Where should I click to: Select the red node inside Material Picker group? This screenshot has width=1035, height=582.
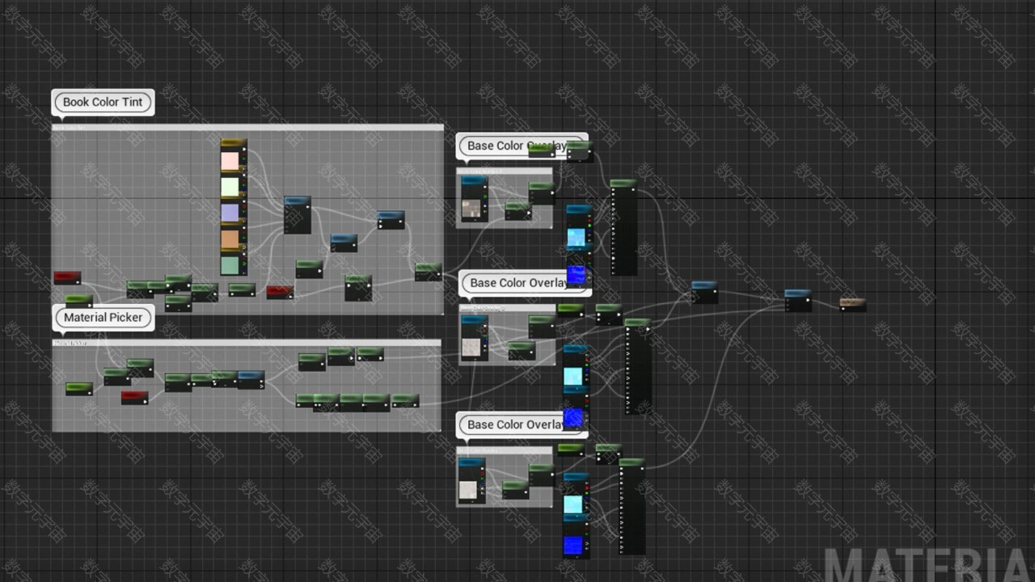[x=134, y=397]
